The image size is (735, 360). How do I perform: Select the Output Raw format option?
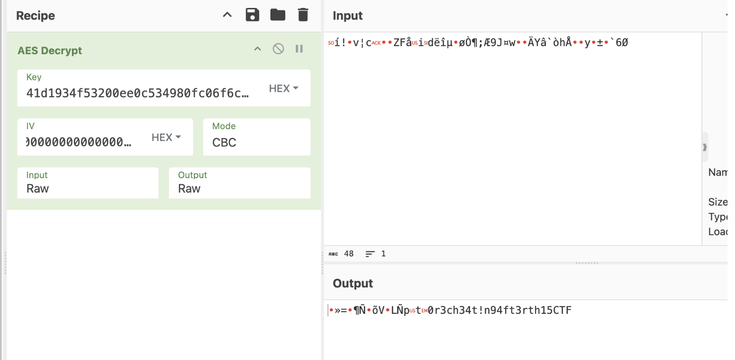[239, 188]
